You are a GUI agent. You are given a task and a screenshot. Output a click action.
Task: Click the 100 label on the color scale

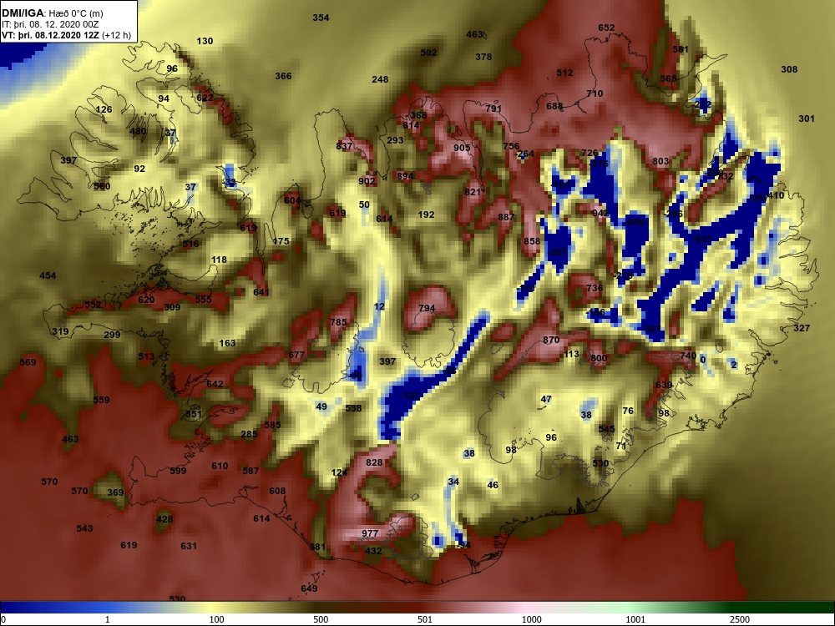(x=217, y=619)
